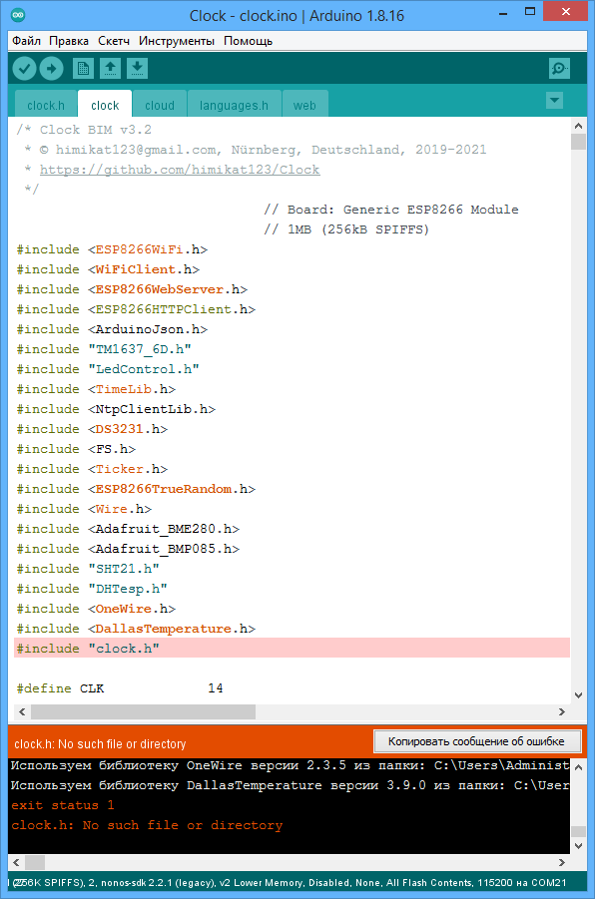Click the console scroll right arrow
The height and width of the screenshot is (899, 595).
pyautogui.click(x=562, y=862)
